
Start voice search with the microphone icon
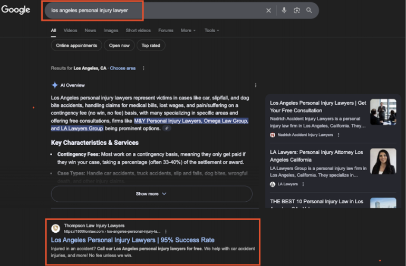click(x=284, y=10)
